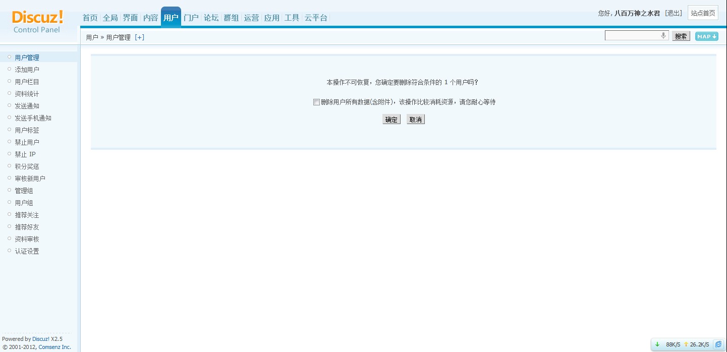Open 发送手机通知 in the sidebar

pos(33,118)
